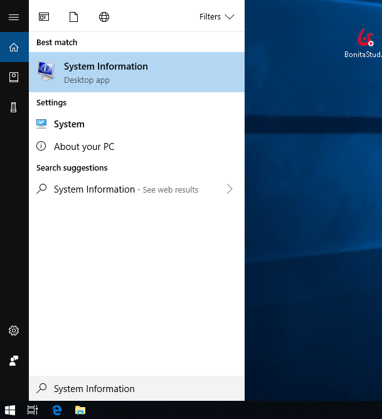Open search Settings gear in sidebar
Viewport: 382px width, 419px height.
[x=14, y=331]
